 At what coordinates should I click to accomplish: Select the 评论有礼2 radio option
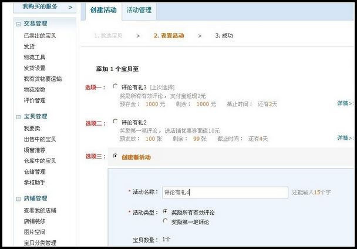coord(115,121)
